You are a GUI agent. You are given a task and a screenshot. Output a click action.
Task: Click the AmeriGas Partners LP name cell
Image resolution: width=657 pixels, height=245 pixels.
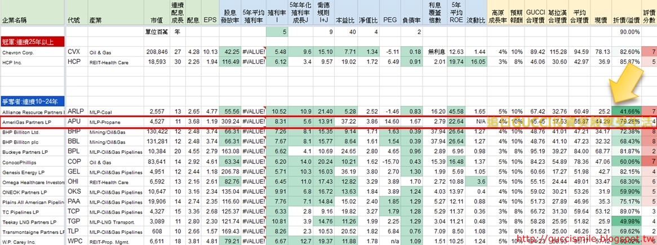point(33,122)
